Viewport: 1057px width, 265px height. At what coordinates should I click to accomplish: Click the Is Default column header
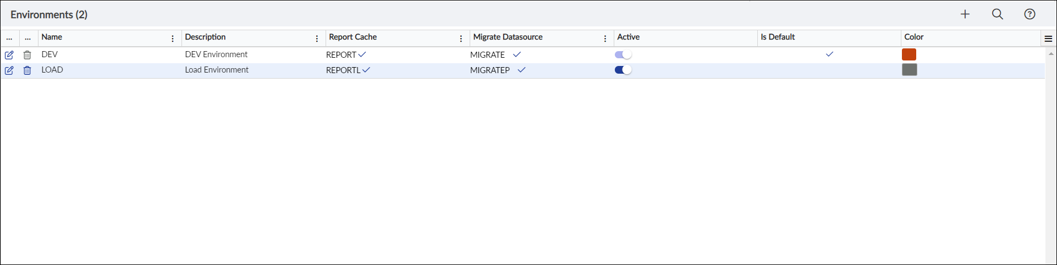coord(778,37)
